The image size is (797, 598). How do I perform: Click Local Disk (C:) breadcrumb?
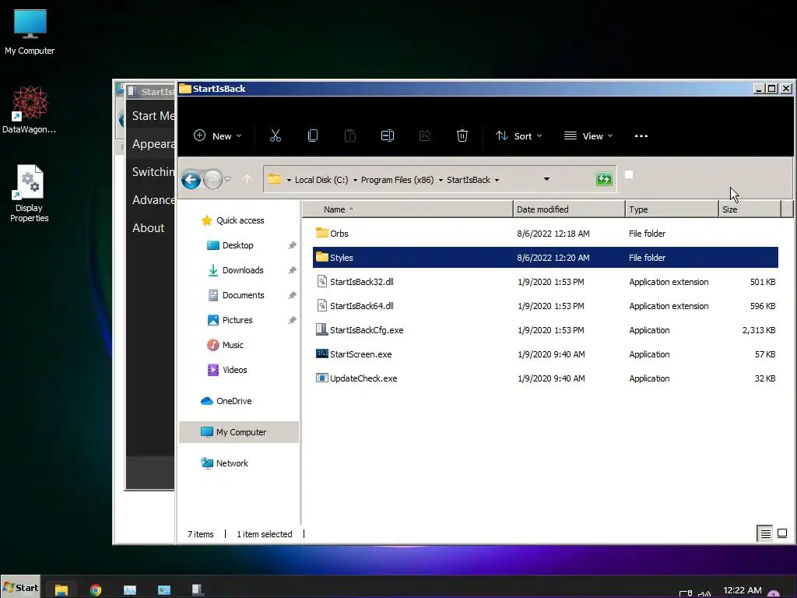321,180
